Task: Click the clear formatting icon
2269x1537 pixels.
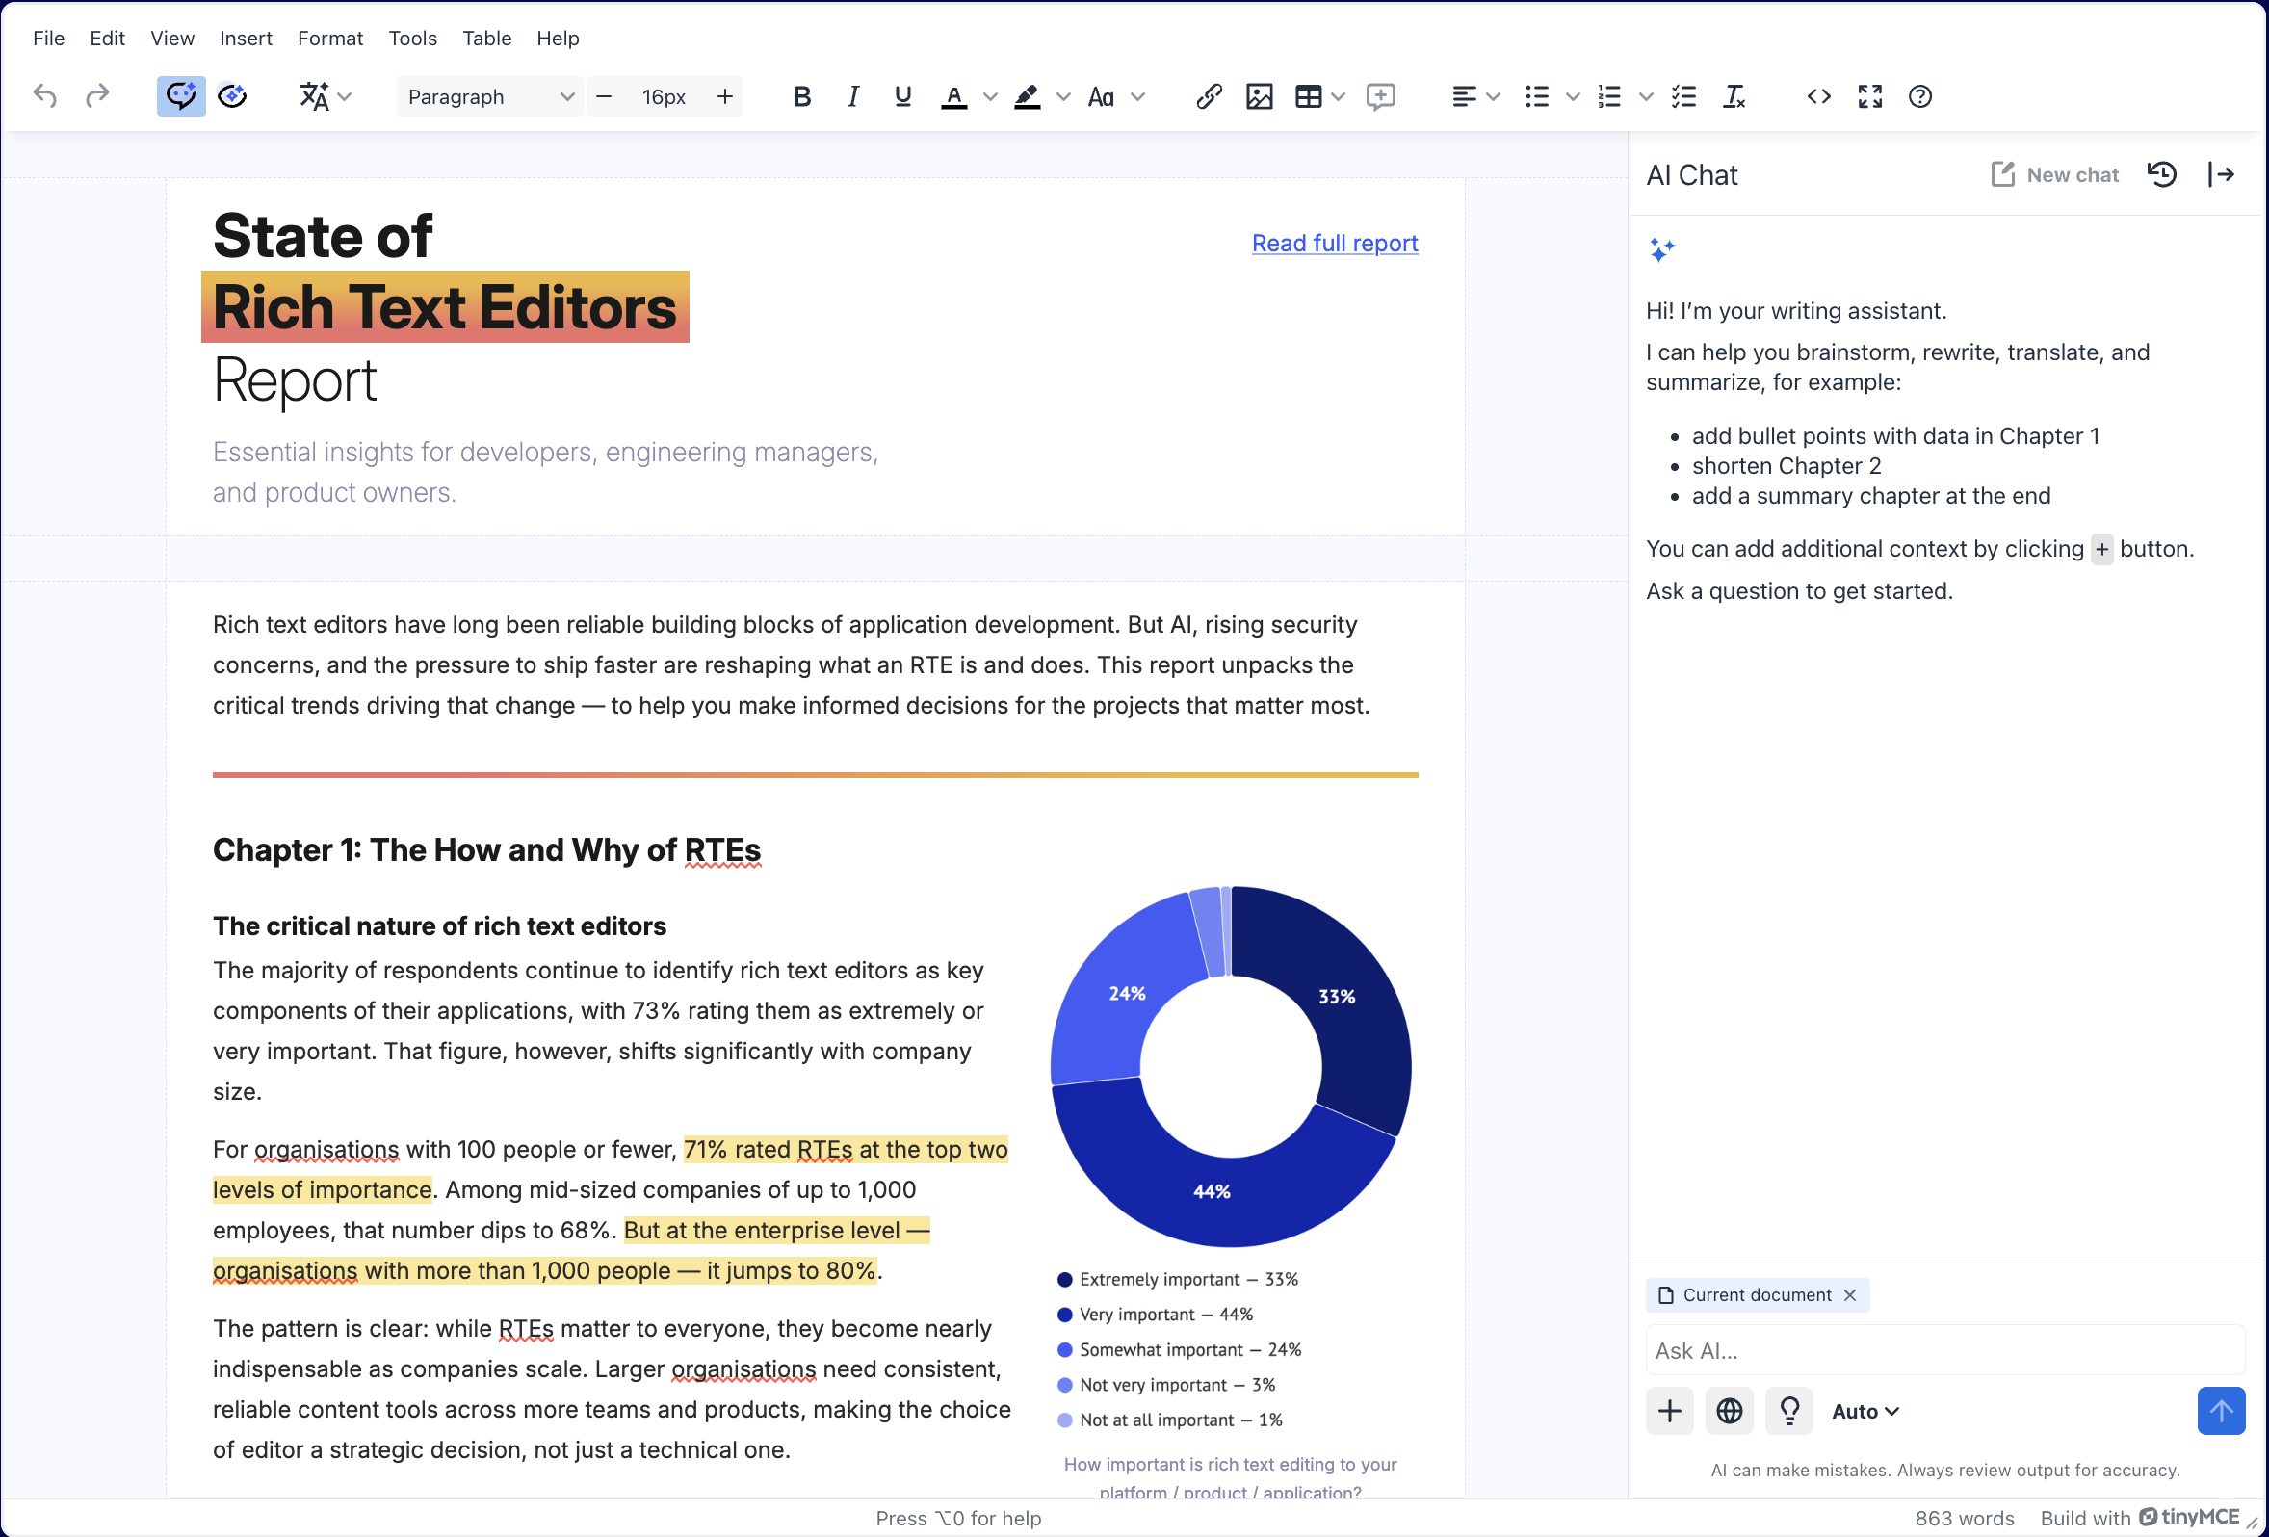Action: tap(1734, 95)
